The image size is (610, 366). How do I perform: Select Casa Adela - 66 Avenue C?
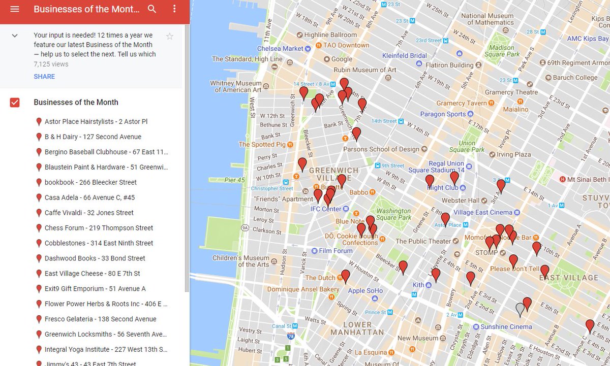tap(89, 198)
